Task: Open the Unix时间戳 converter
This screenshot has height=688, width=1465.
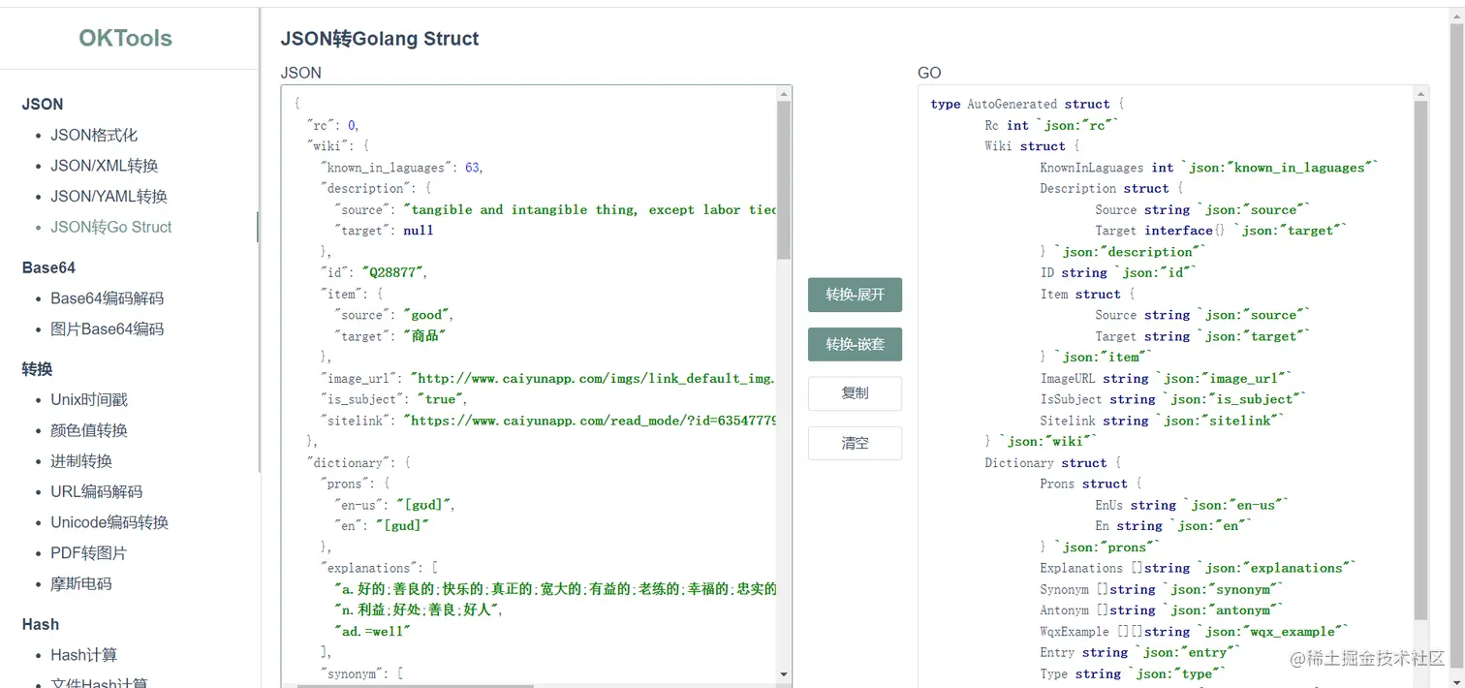Action: tap(89, 399)
